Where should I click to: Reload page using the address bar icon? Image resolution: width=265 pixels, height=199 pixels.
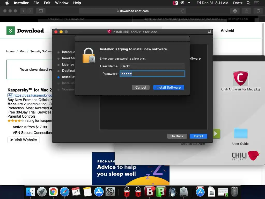(183, 11)
